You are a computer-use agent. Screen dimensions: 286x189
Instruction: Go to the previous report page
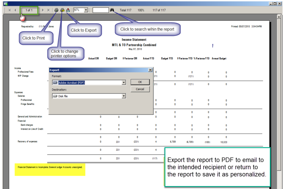[x=15, y=10]
